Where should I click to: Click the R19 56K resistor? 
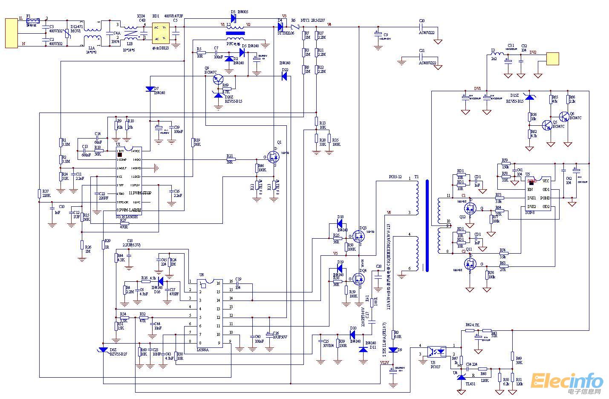[x=192, y=142]
